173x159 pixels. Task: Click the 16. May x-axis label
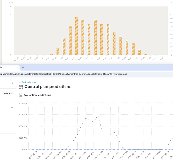(x=17, y=59)
